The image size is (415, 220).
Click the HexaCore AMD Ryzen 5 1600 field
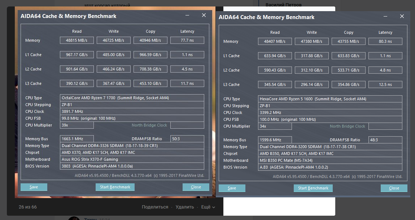pos(330,99)
